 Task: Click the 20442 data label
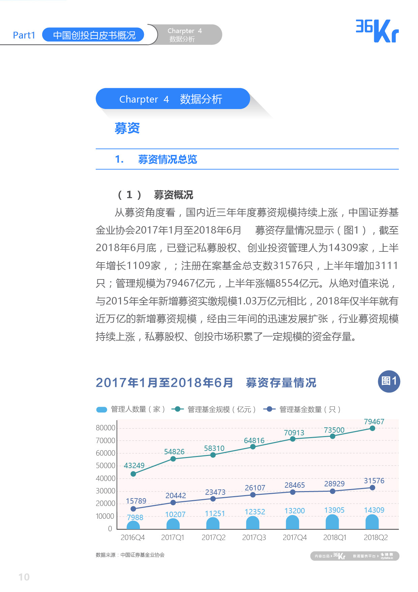click(x=176, y=495)
